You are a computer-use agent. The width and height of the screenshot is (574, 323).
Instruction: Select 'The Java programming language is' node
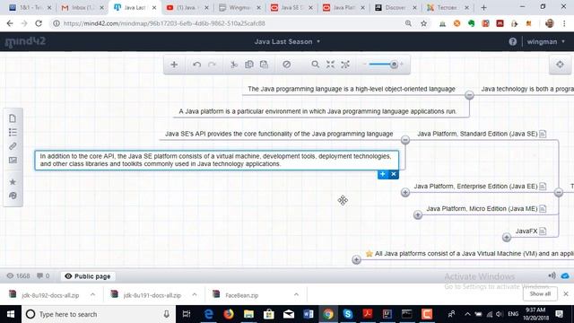[352, 89]
